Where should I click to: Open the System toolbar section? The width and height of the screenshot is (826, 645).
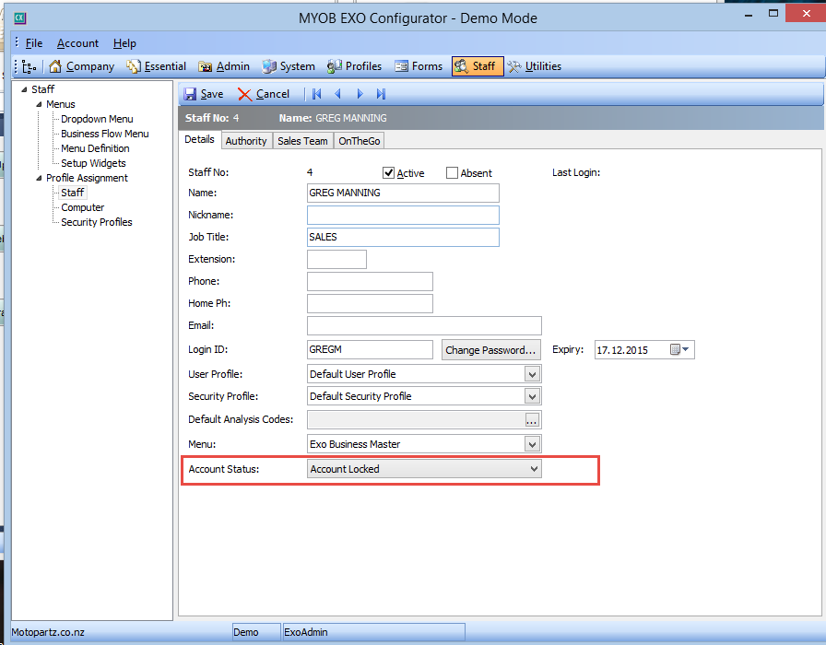tap(289, 66)
